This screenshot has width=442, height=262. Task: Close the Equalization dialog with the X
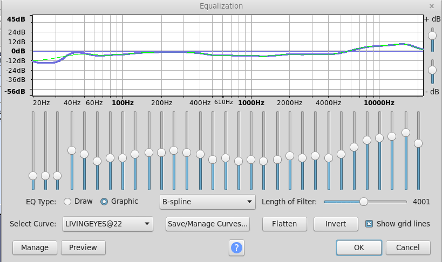(432, 6)
